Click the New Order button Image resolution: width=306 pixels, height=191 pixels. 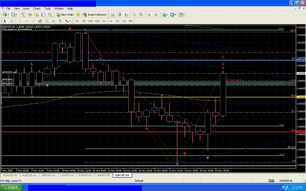(x=65, y=15)
